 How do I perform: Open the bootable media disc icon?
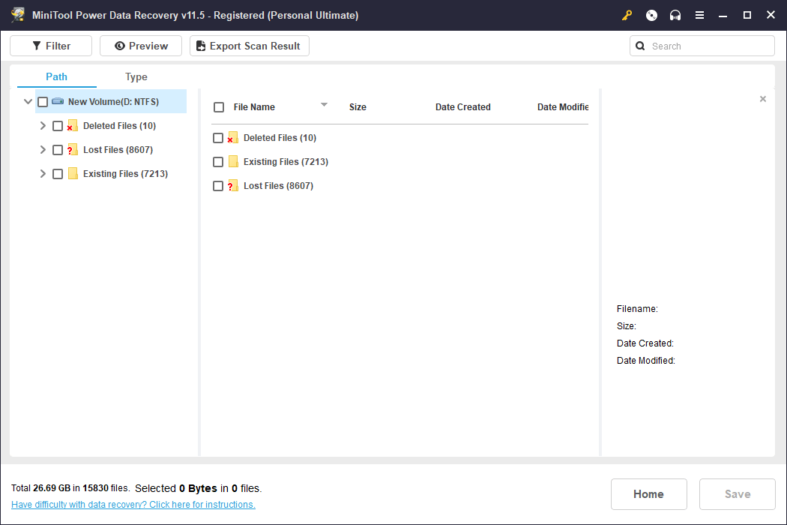[651, 16]
